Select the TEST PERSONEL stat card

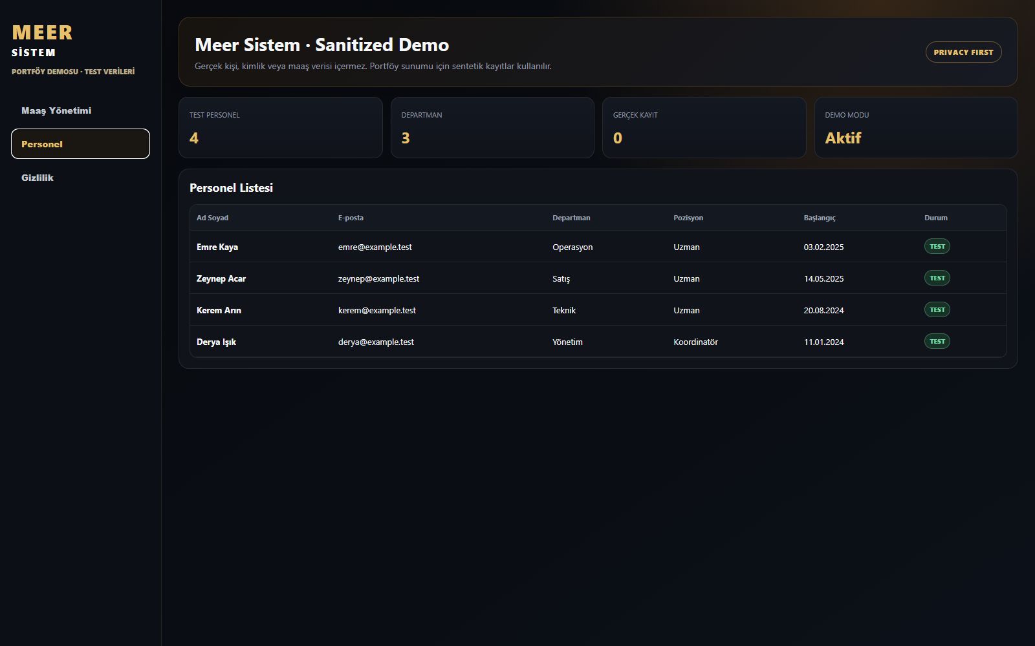click(281, 127)
